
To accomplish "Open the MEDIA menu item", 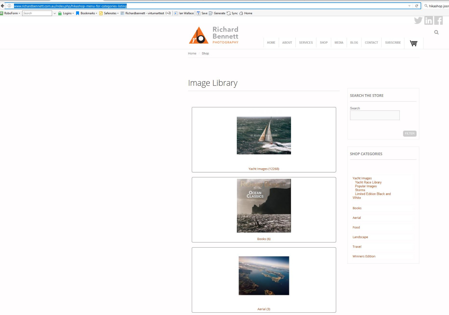I will click(339, 43).
